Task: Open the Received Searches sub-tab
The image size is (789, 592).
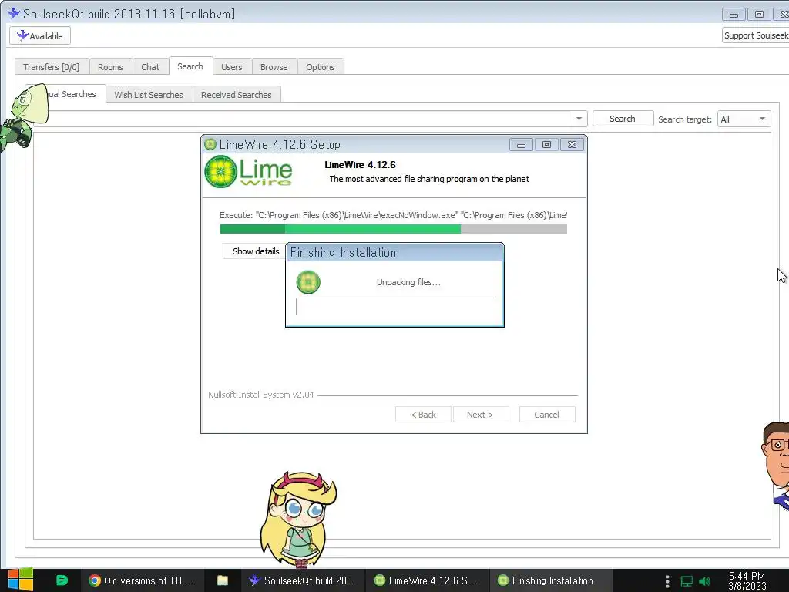Action: pos(236,95)
